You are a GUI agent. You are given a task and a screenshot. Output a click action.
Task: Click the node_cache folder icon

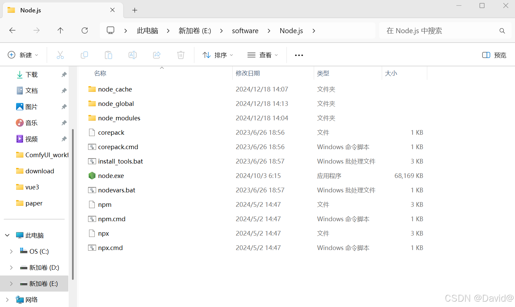click(x=92, y=89)
